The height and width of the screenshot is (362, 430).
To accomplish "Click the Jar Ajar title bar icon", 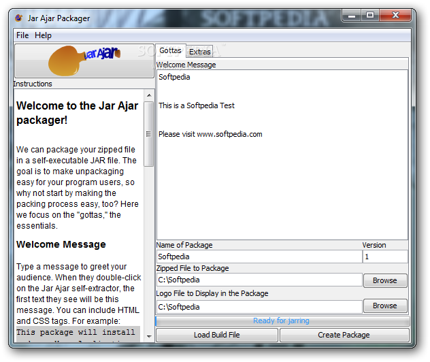I will (19, 18).
